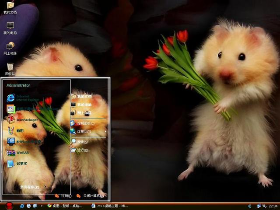This screenshot has height=210, width=280.
Task: Select 我的电脑 icon on the desktop
Action: [10, 28]
